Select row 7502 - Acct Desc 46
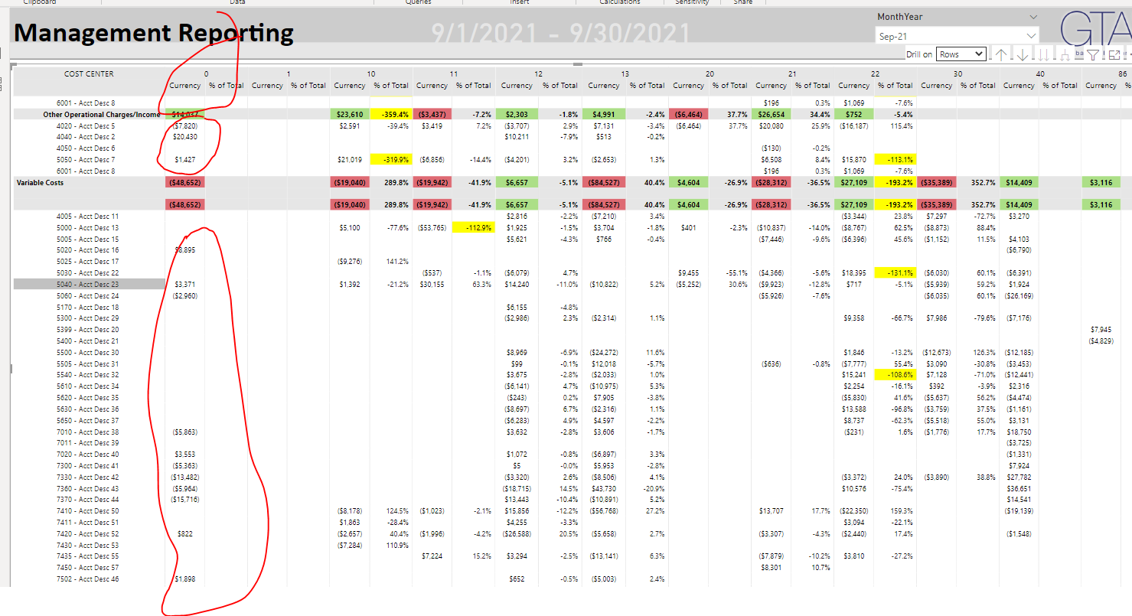The height and width of the screenshot is (616, 1132). [88, 579]
